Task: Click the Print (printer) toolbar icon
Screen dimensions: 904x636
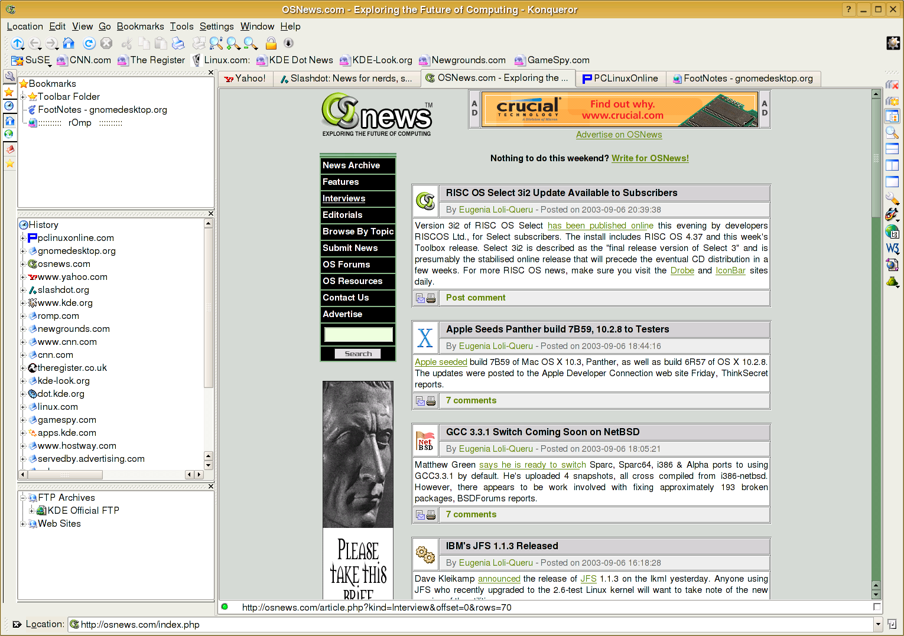Action: (x=178, y=43)
